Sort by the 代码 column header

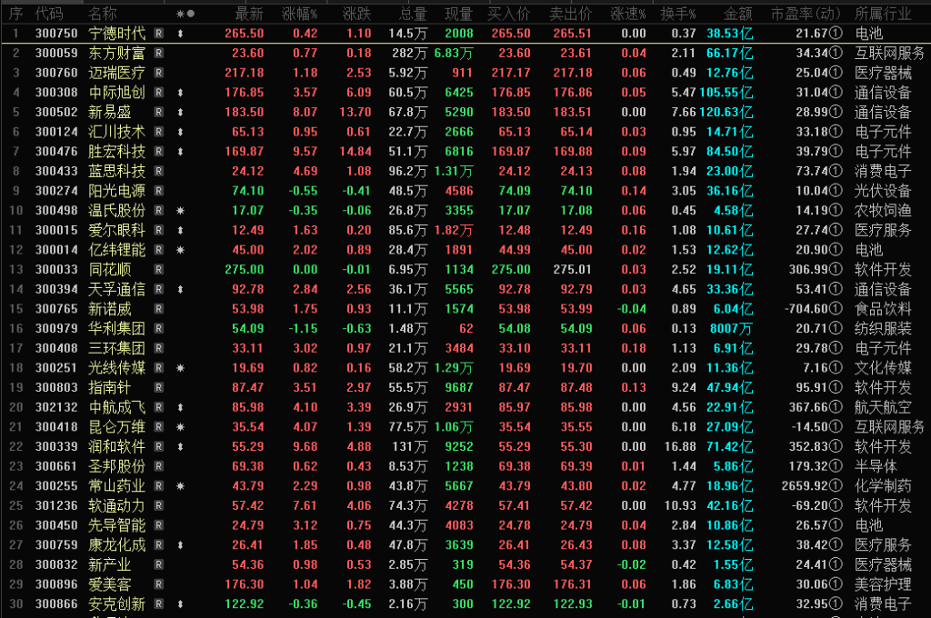coord(49,14)
